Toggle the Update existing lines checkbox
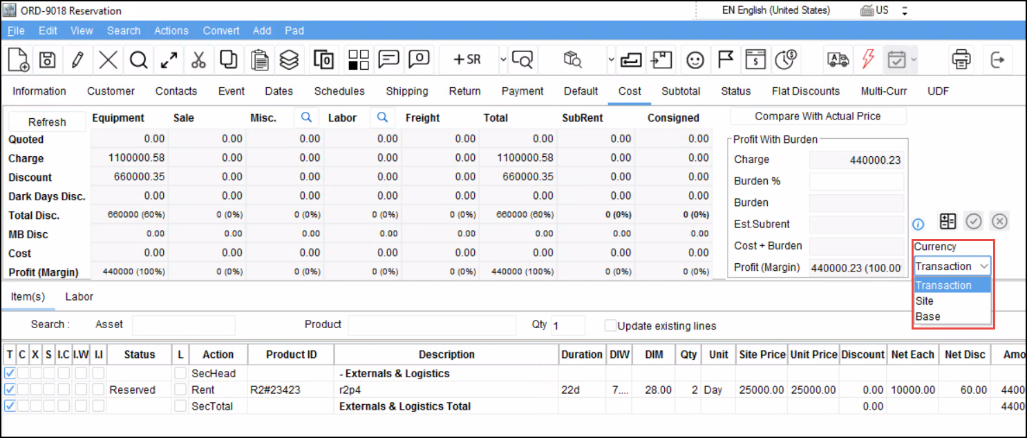The image size is (1027, 438). pos(610,325)
